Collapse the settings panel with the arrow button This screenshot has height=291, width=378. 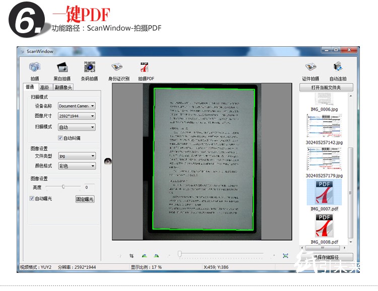107,161
